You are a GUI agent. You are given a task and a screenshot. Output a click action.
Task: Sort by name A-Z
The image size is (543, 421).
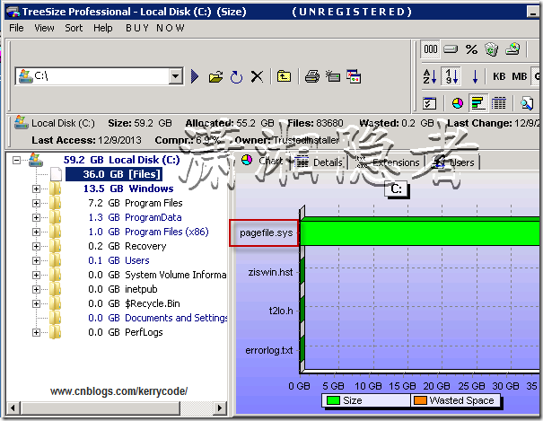[430, 76]
